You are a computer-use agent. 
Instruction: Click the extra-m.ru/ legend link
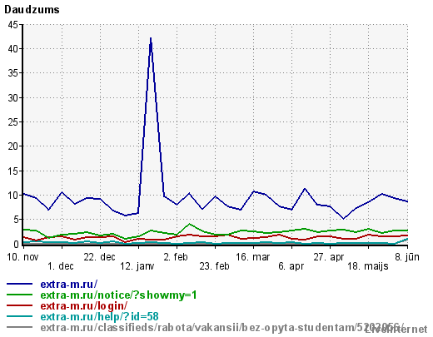(x=69, y=284)
